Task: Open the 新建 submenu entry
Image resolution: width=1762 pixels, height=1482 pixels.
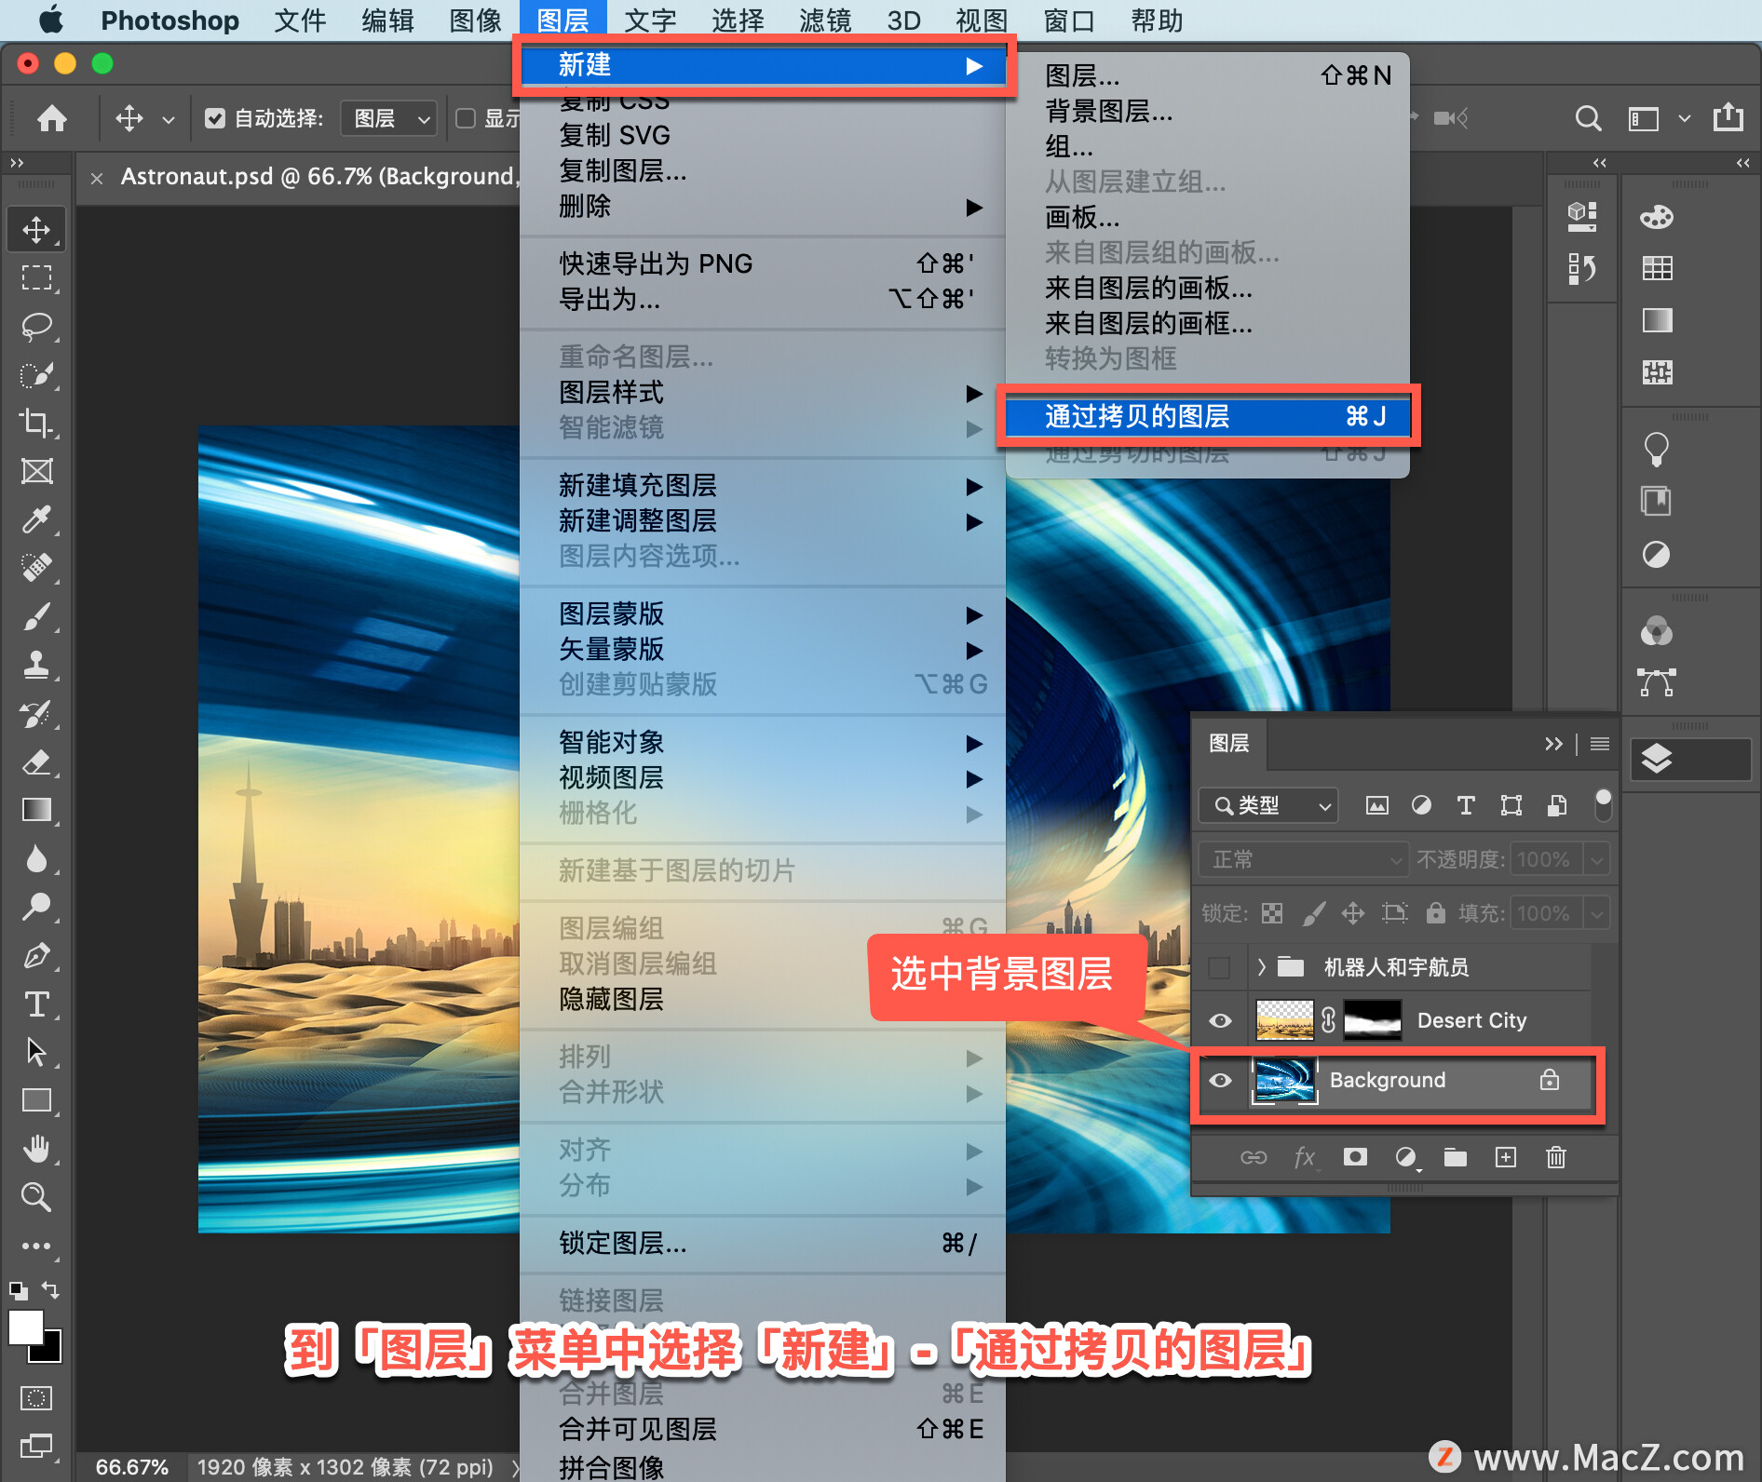Action: tap(763, 65)
